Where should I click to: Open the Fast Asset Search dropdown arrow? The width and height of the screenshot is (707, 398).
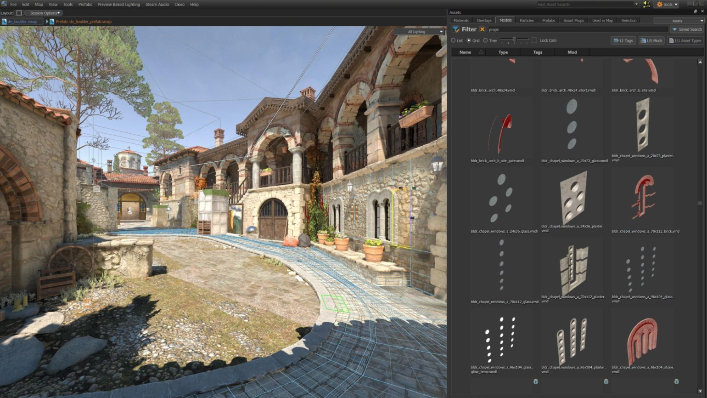click(636, 4)
